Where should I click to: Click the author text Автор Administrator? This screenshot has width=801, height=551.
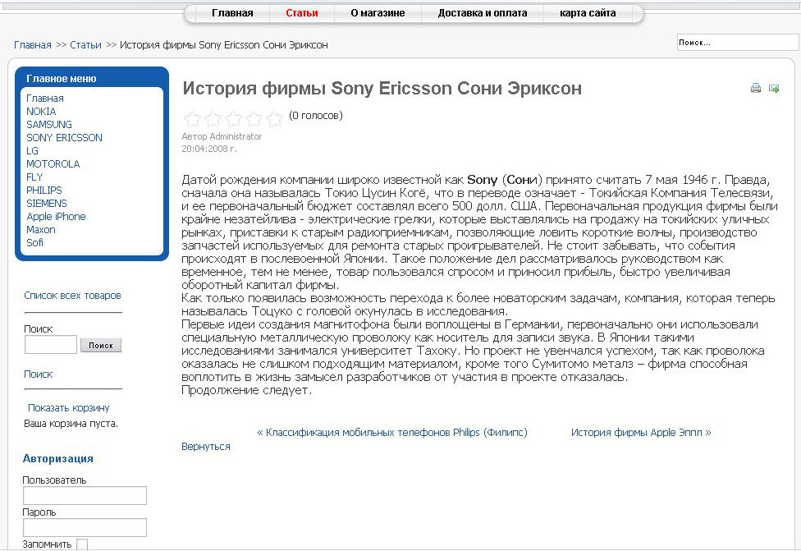coord(222,136)
